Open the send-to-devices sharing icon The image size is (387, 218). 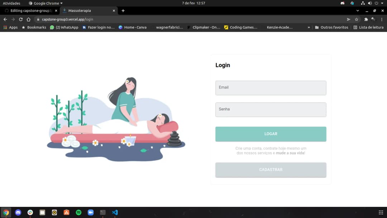[348, 19]
